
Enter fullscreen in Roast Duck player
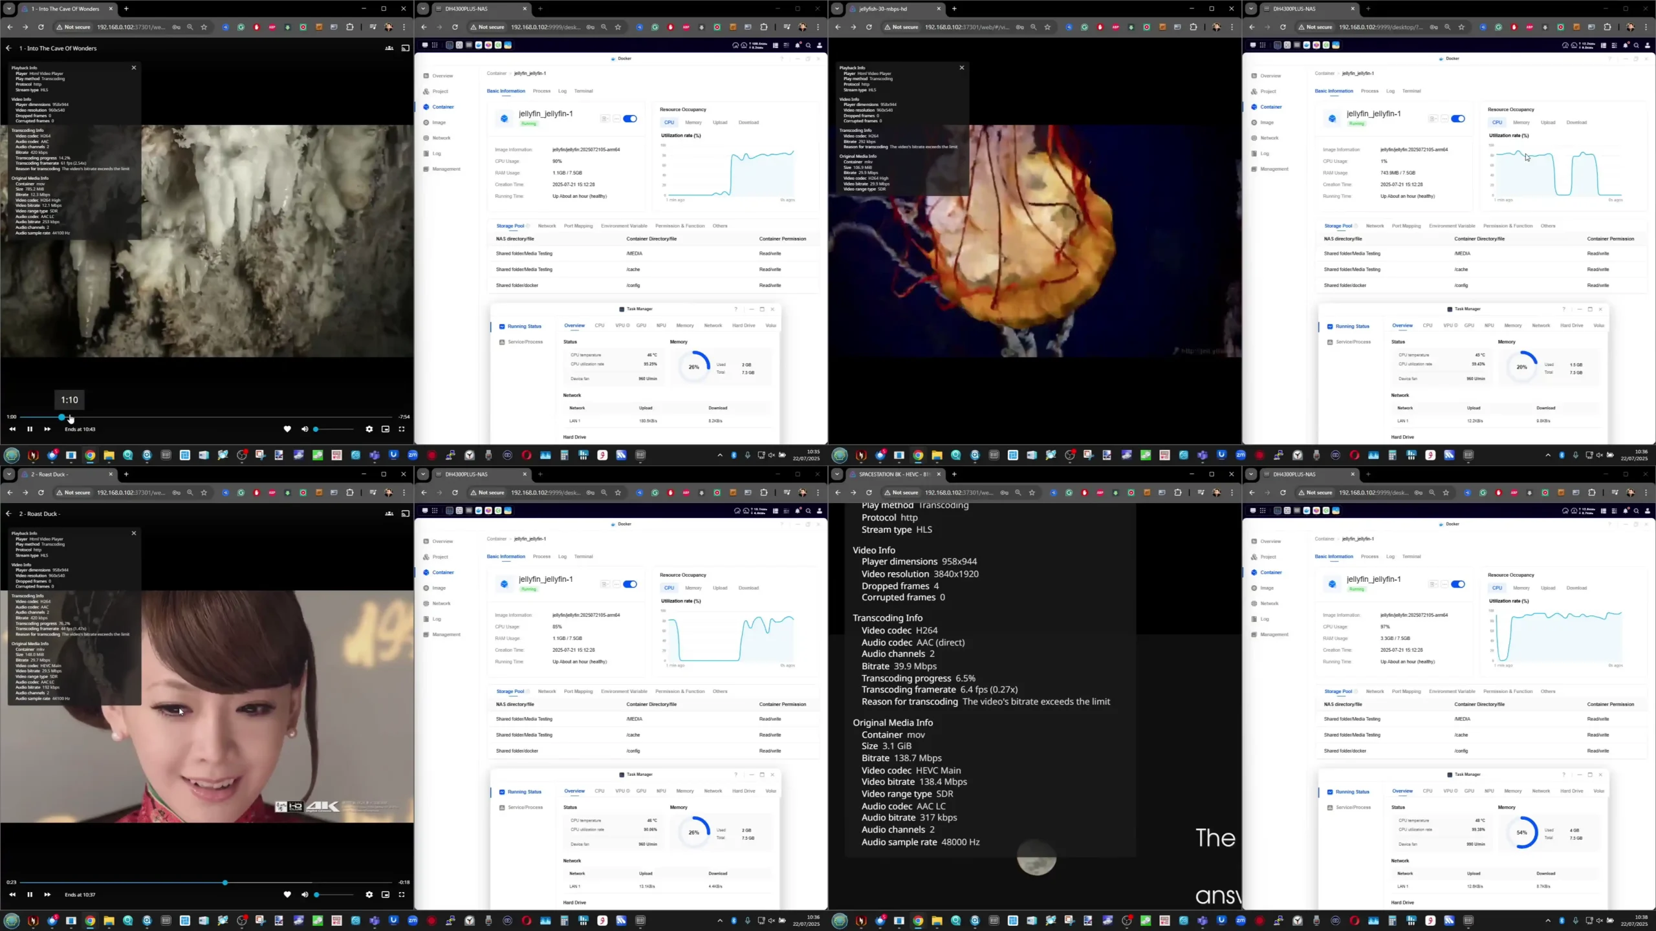point(402,895)
